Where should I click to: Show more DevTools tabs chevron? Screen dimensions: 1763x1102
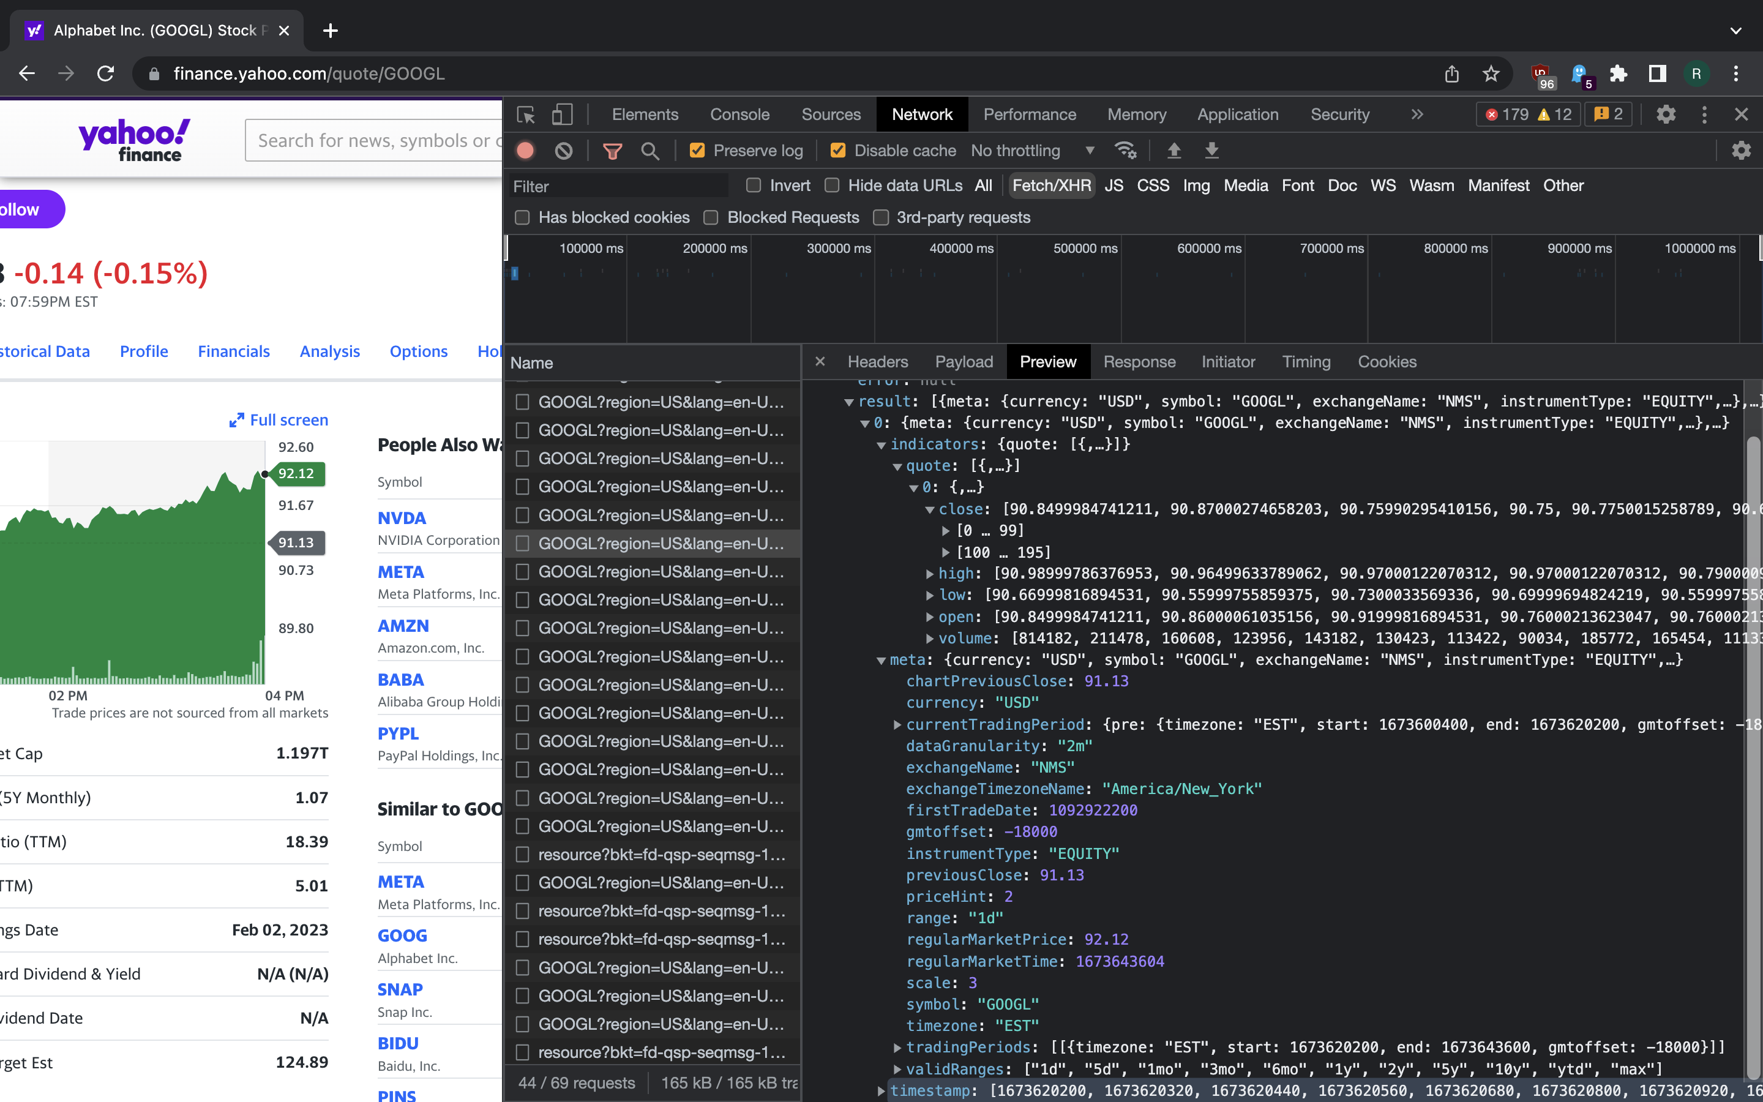tap(1417, 114)
